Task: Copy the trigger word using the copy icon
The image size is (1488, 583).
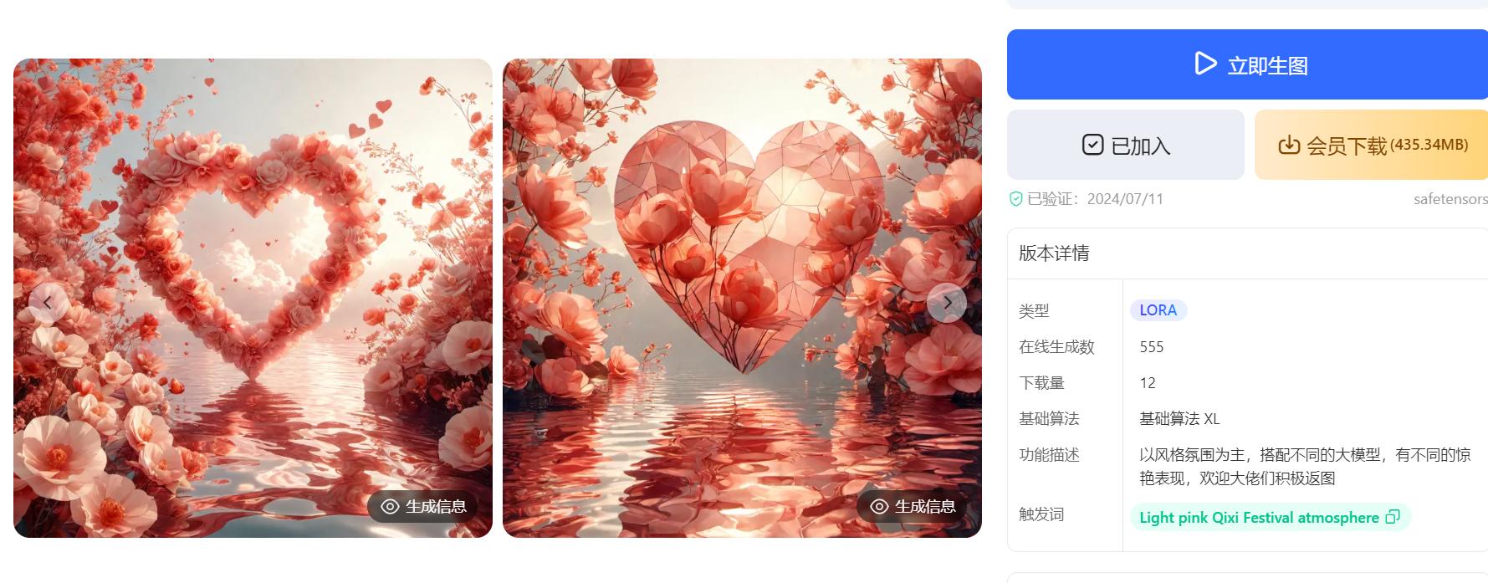Action: point(1393,517)
